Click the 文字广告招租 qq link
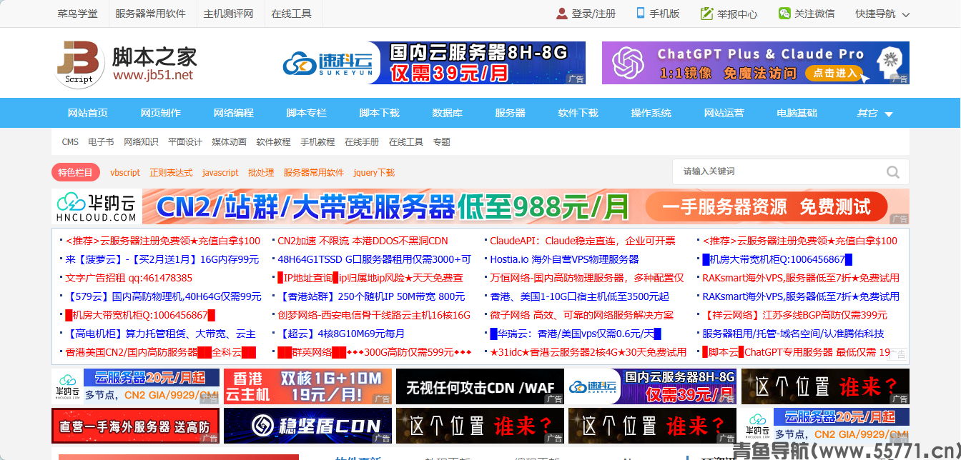This screenshot has width=961, height=460. point(129,278)
